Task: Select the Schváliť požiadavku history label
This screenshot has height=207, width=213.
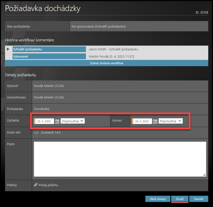Action: click(x=49, y=49)
